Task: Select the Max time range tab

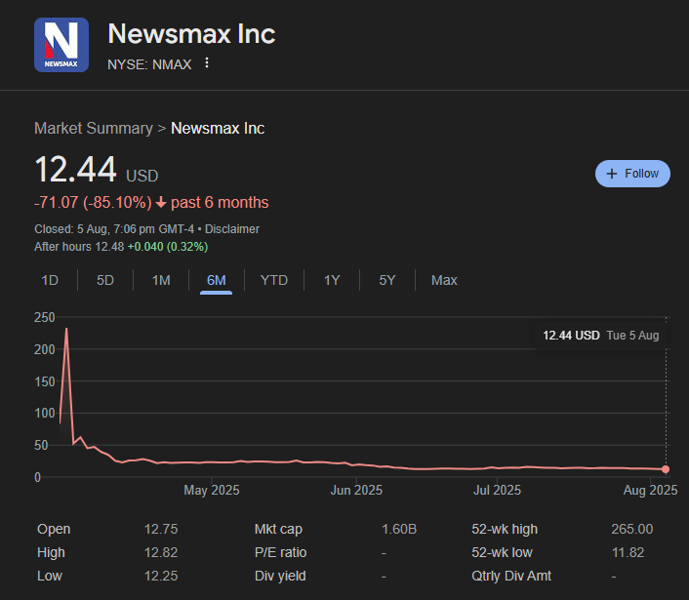Action: [x=444, y=280]
